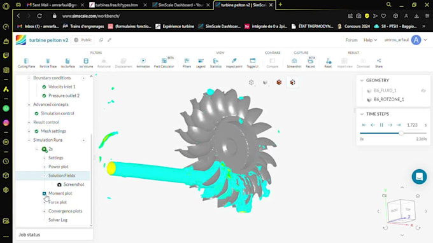Open the user account dropdown arrow

425,40
